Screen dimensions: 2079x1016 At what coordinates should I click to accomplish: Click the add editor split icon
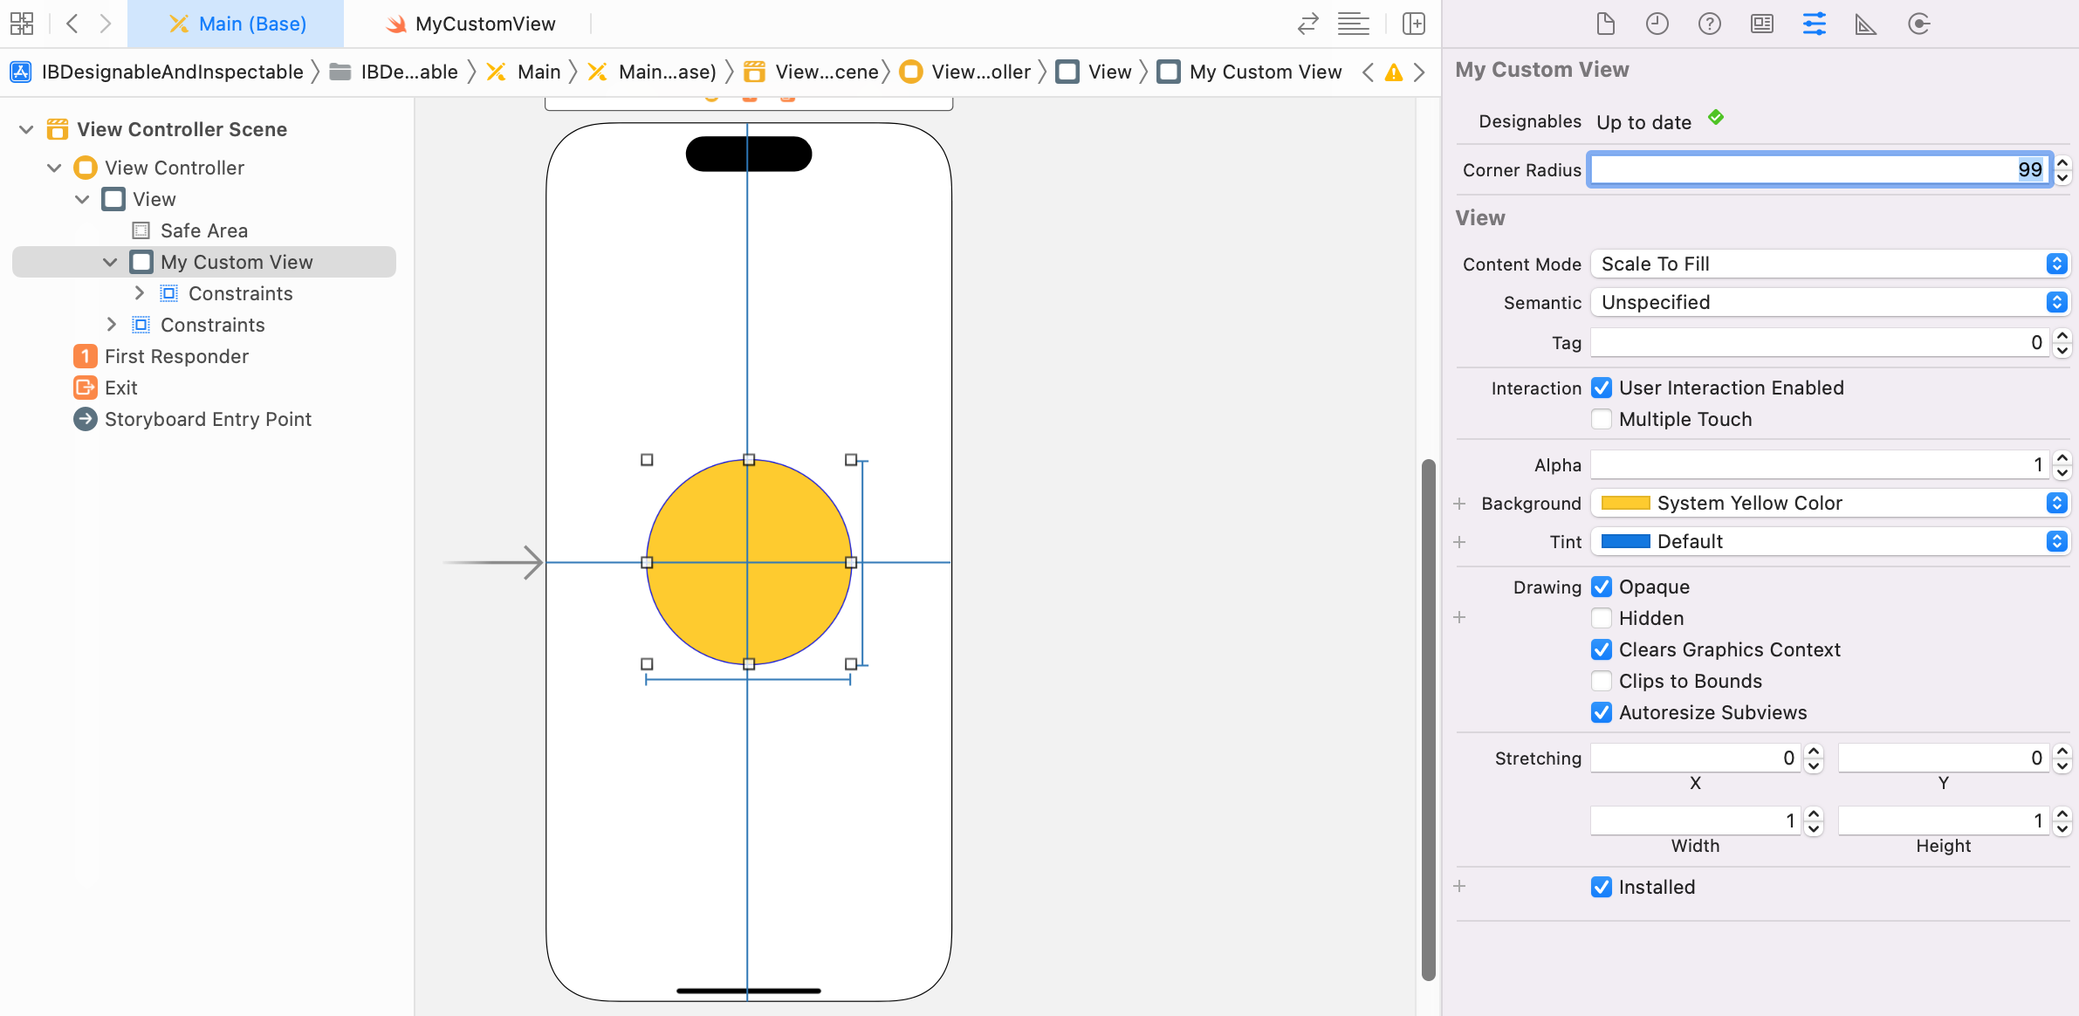point(1413,24)
